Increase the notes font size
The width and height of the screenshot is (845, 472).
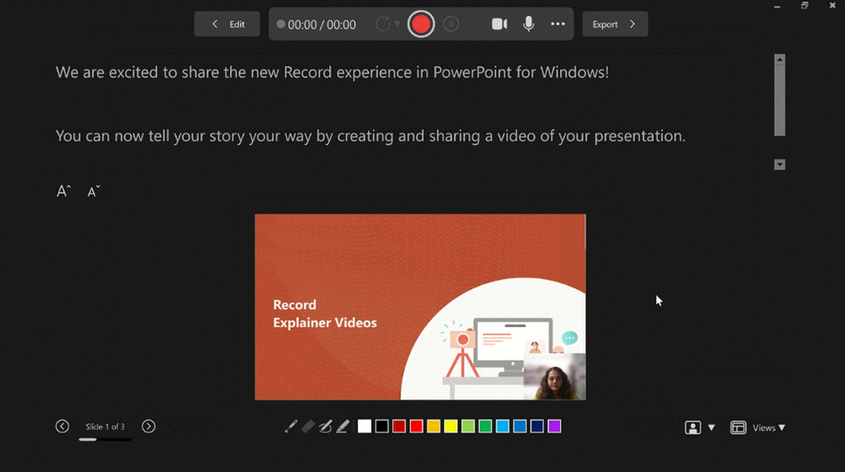tap(63, 191)
